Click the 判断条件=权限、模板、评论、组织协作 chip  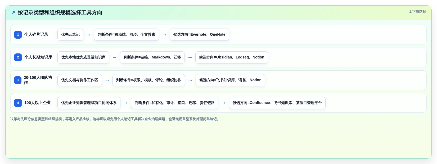point(149,80)
